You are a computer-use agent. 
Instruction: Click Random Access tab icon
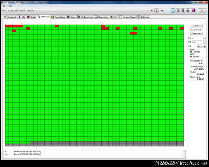pyautogui.click(x=121, y=17)
